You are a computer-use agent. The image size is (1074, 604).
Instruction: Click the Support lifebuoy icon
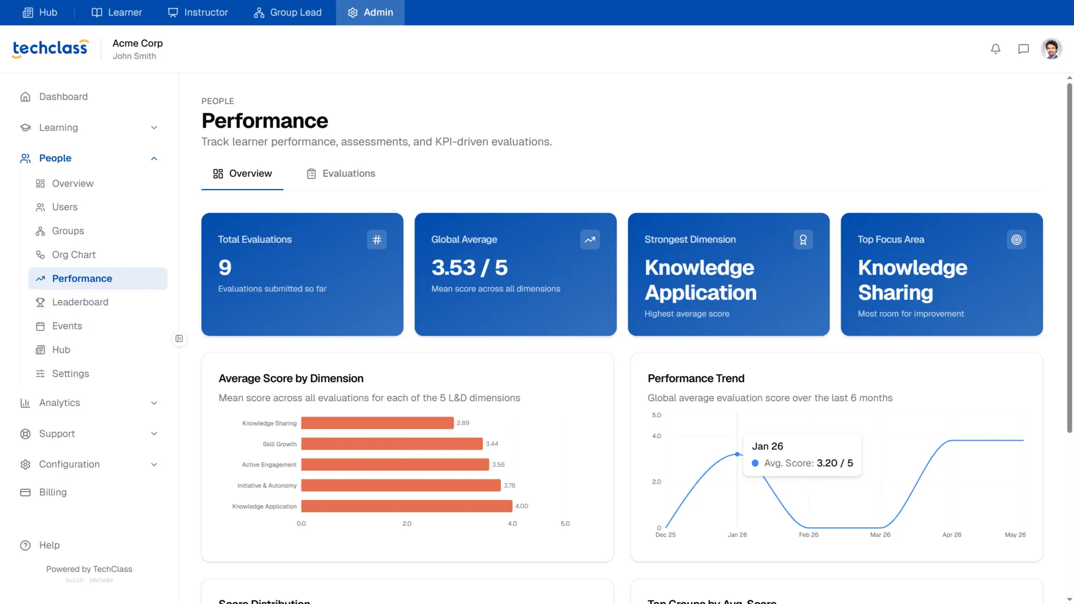[x=25, y=433]
